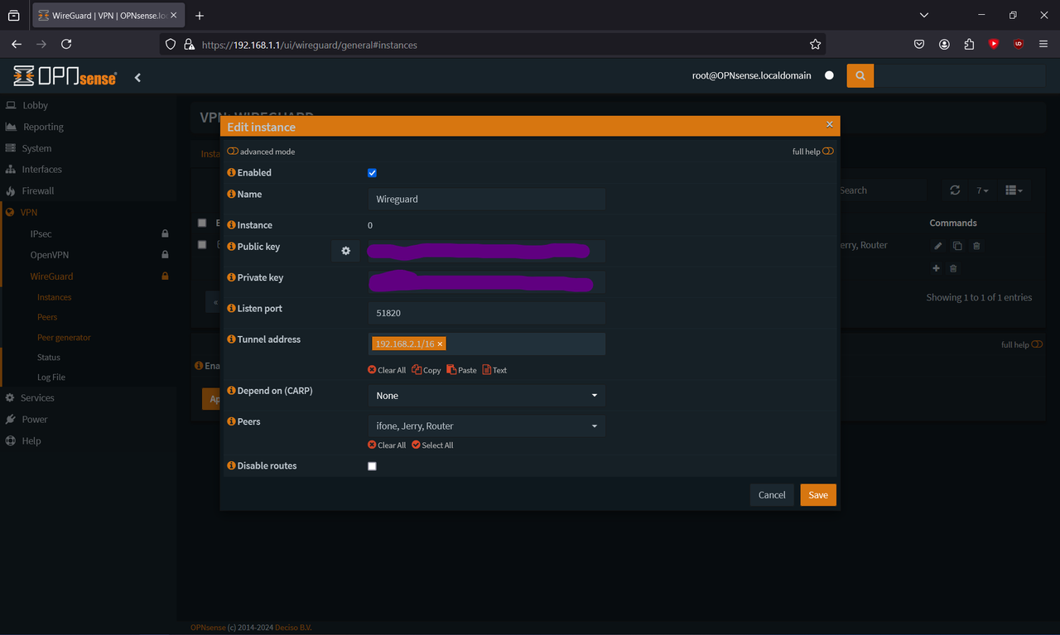This screenshot has width=1060, height=635.
Task: Click the Copy icon under Tunnel address
Action: click(x=426, y=370)
